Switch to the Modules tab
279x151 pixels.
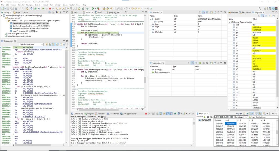(233, 12)
